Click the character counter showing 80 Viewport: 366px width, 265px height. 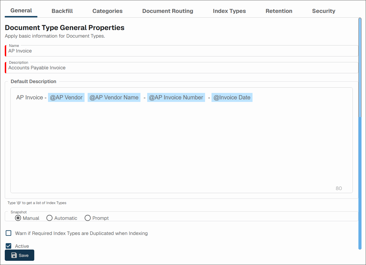339,188
